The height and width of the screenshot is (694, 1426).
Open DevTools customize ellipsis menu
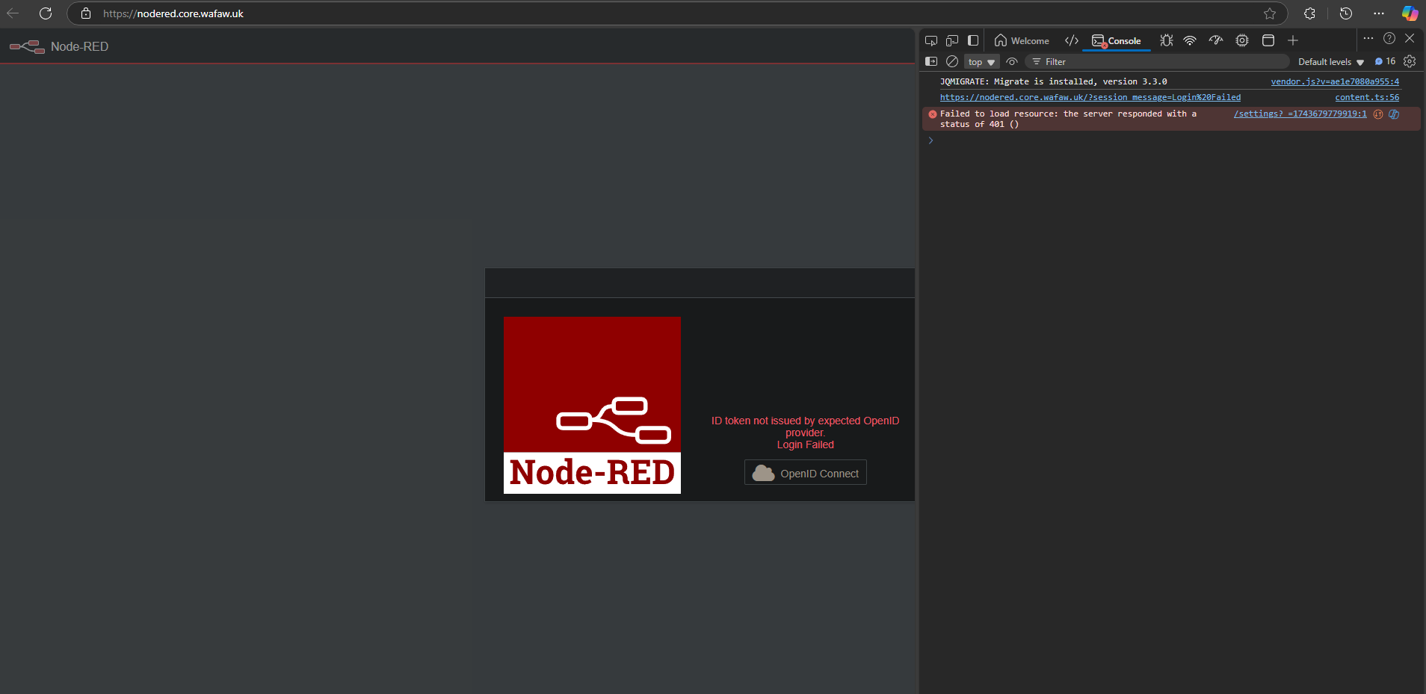pyautogui.click(x=1368, y=38)
